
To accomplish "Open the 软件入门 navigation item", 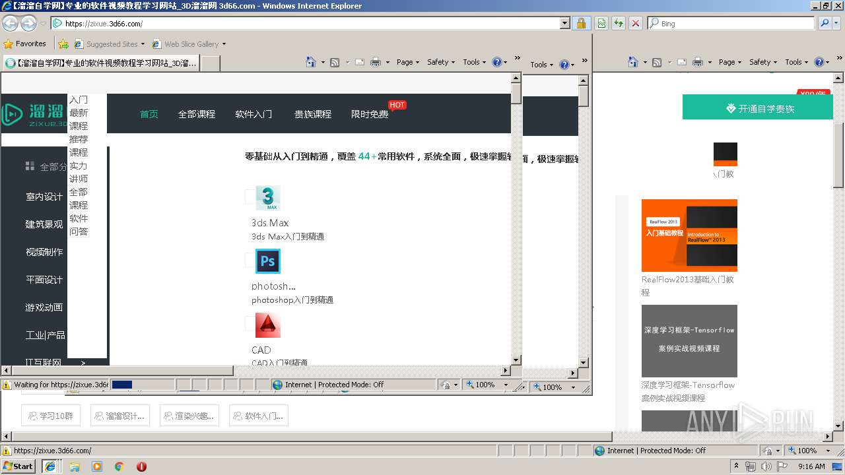I will (x=253, y=114).
